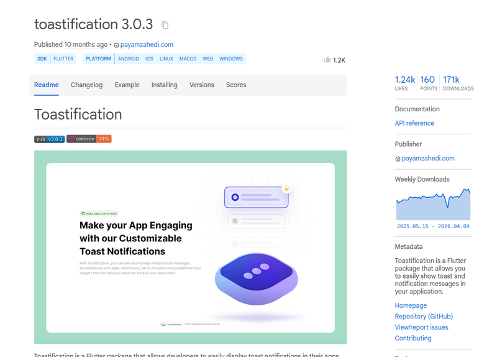Click the 160 points score
Viewport: 497px width, 357px height.
(x=428, y=83)
